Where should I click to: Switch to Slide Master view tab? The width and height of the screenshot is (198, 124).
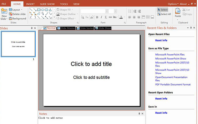coord(66,28)
